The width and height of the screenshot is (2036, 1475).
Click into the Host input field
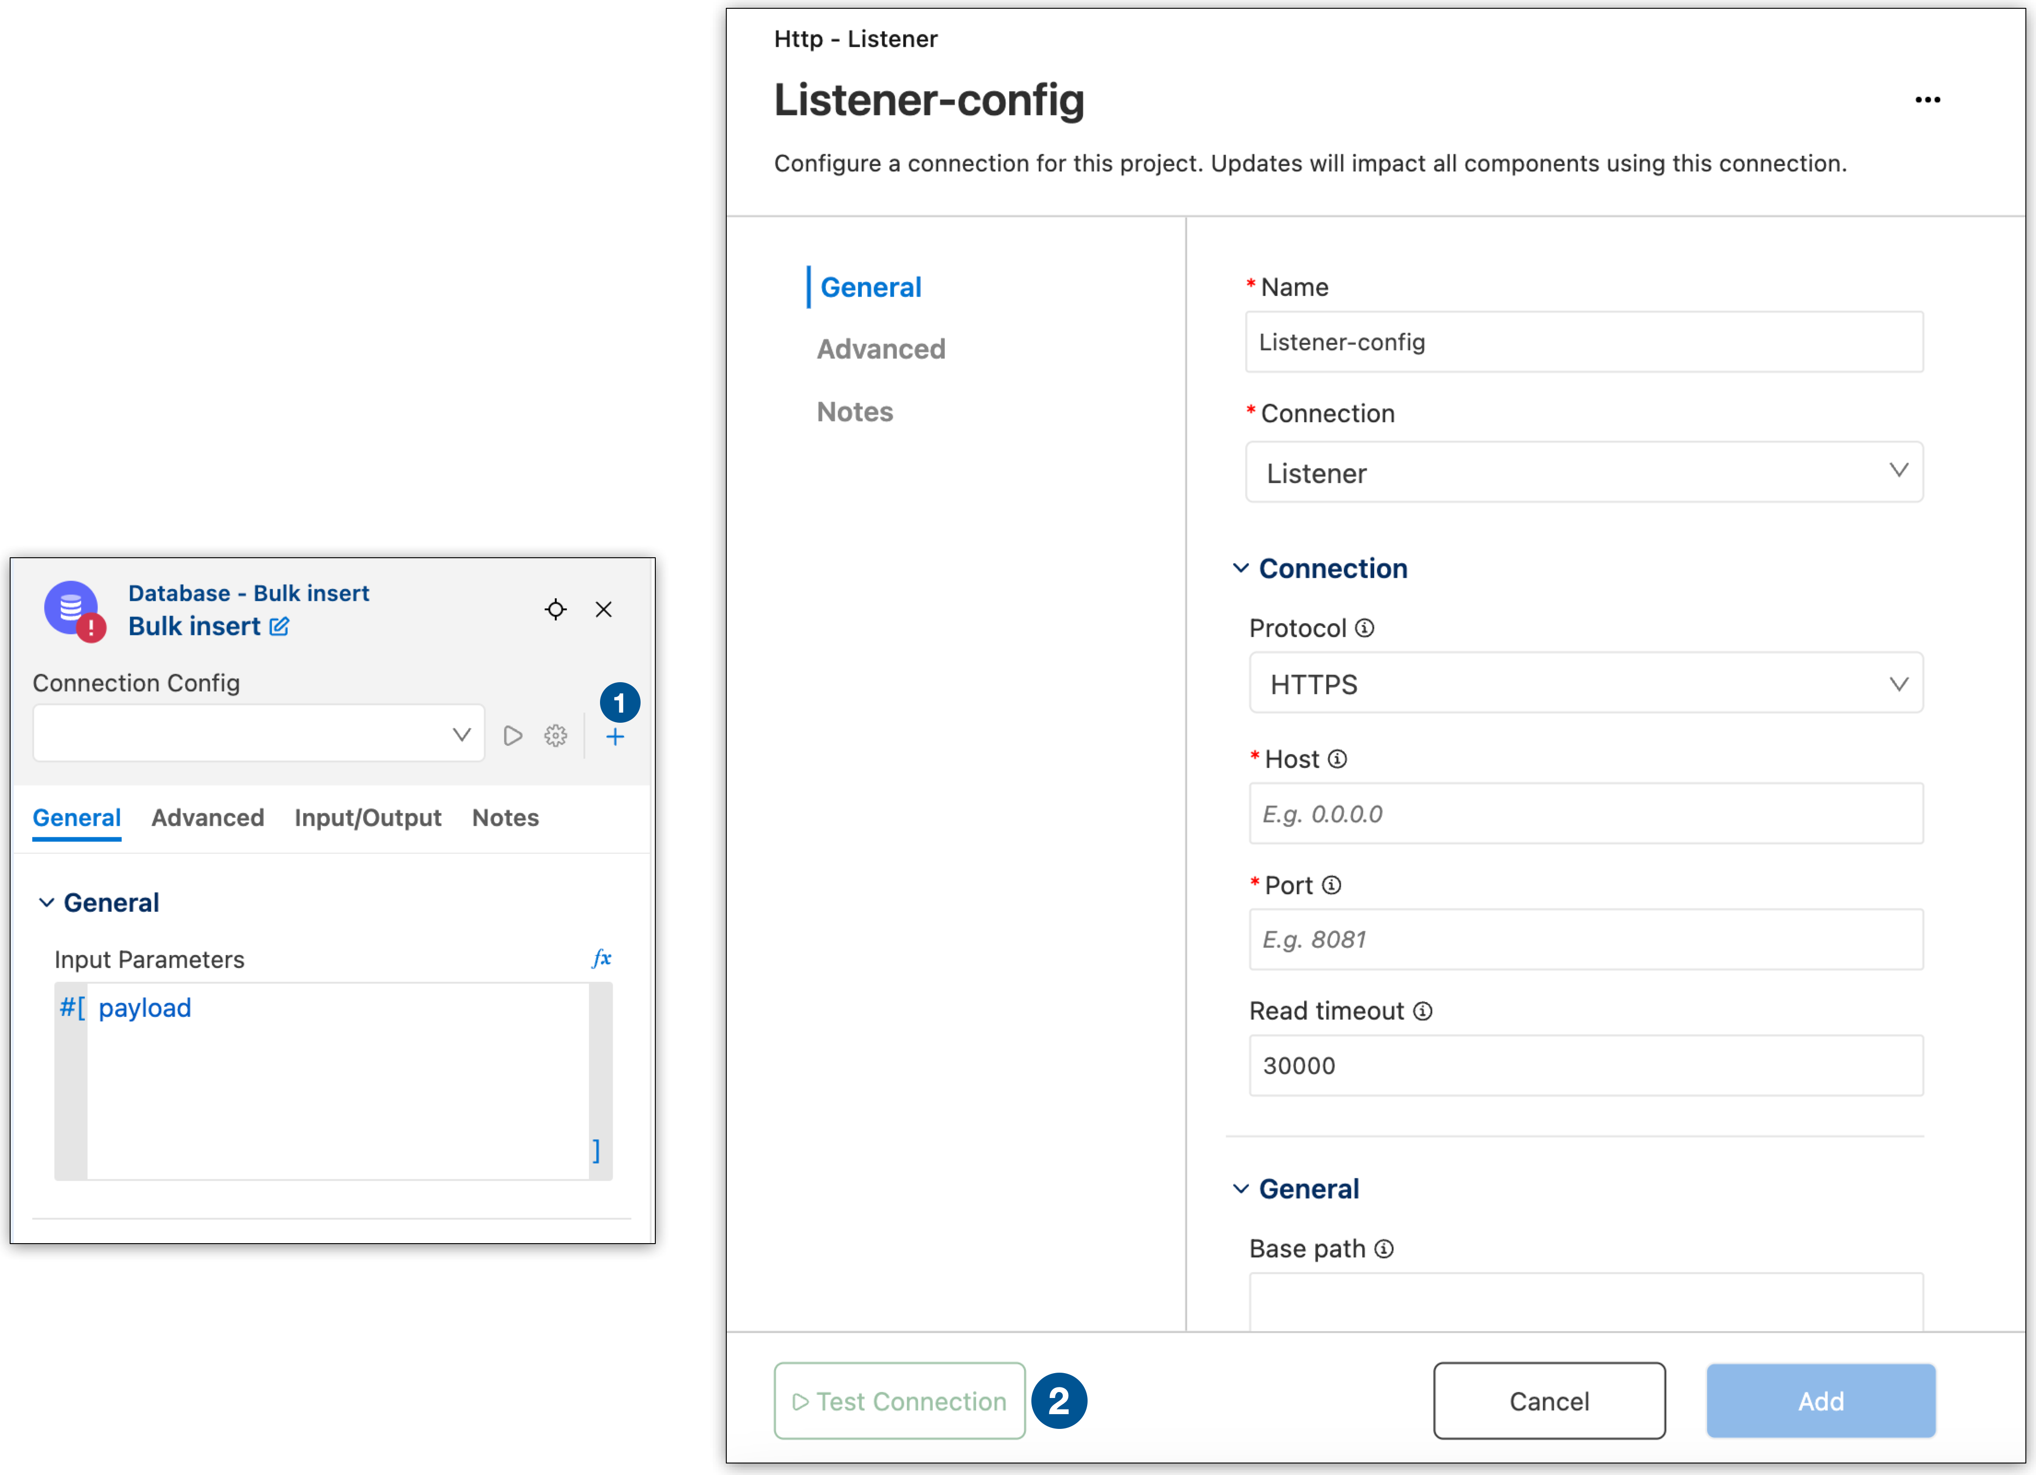(x=1585, y=814)
